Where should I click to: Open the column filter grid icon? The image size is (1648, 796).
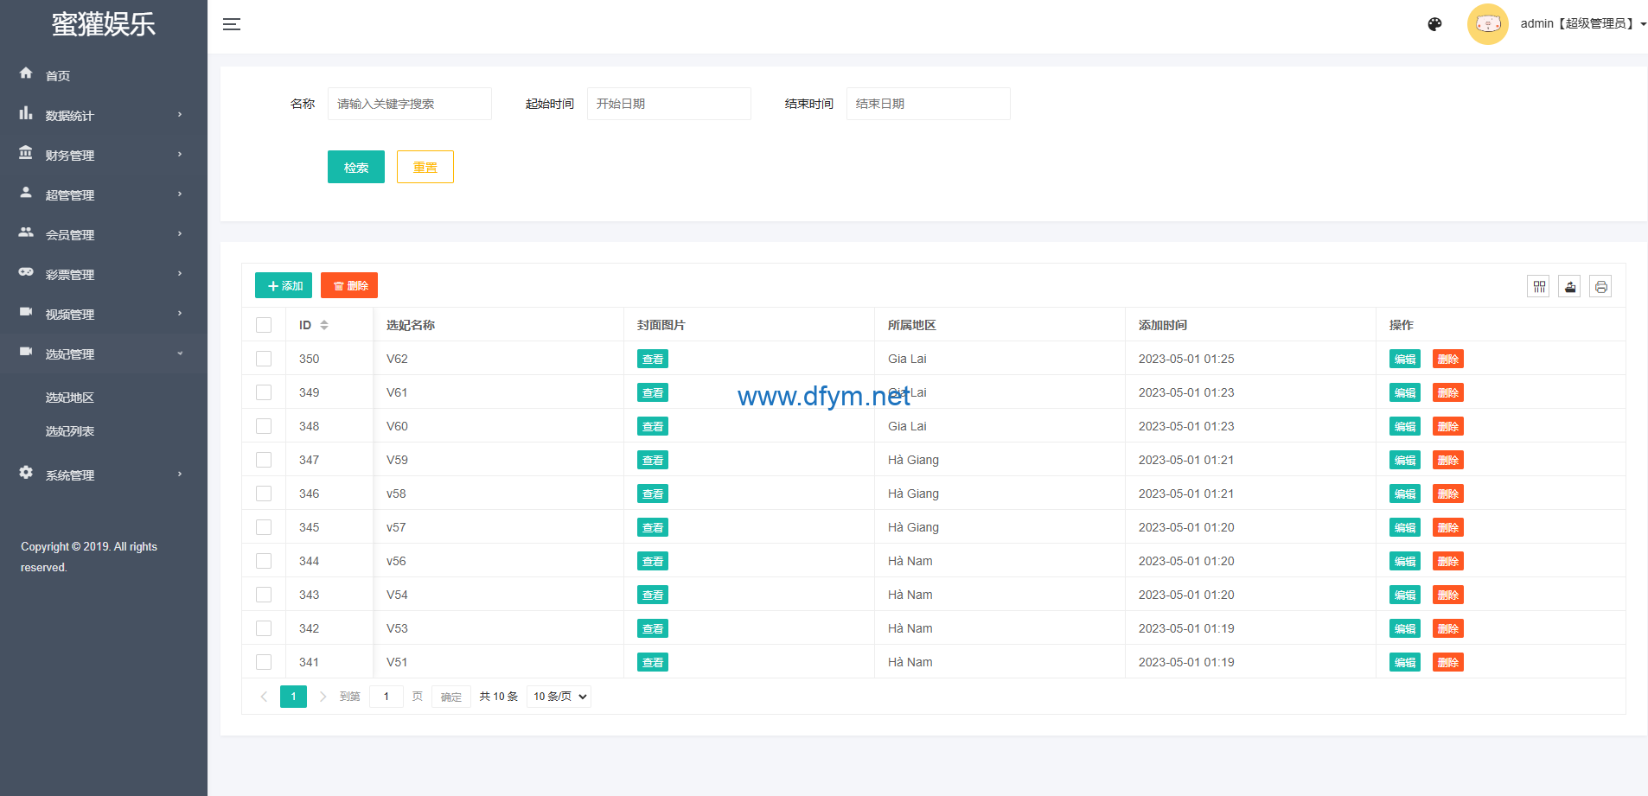click(x=1539, y=287)
